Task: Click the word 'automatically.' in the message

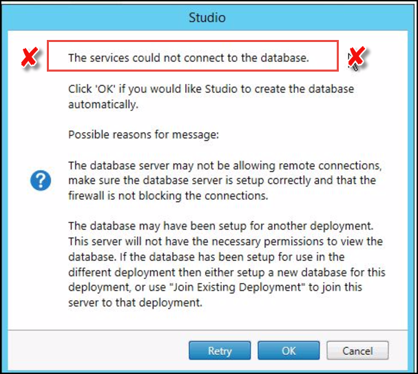Action: (103, 105)
